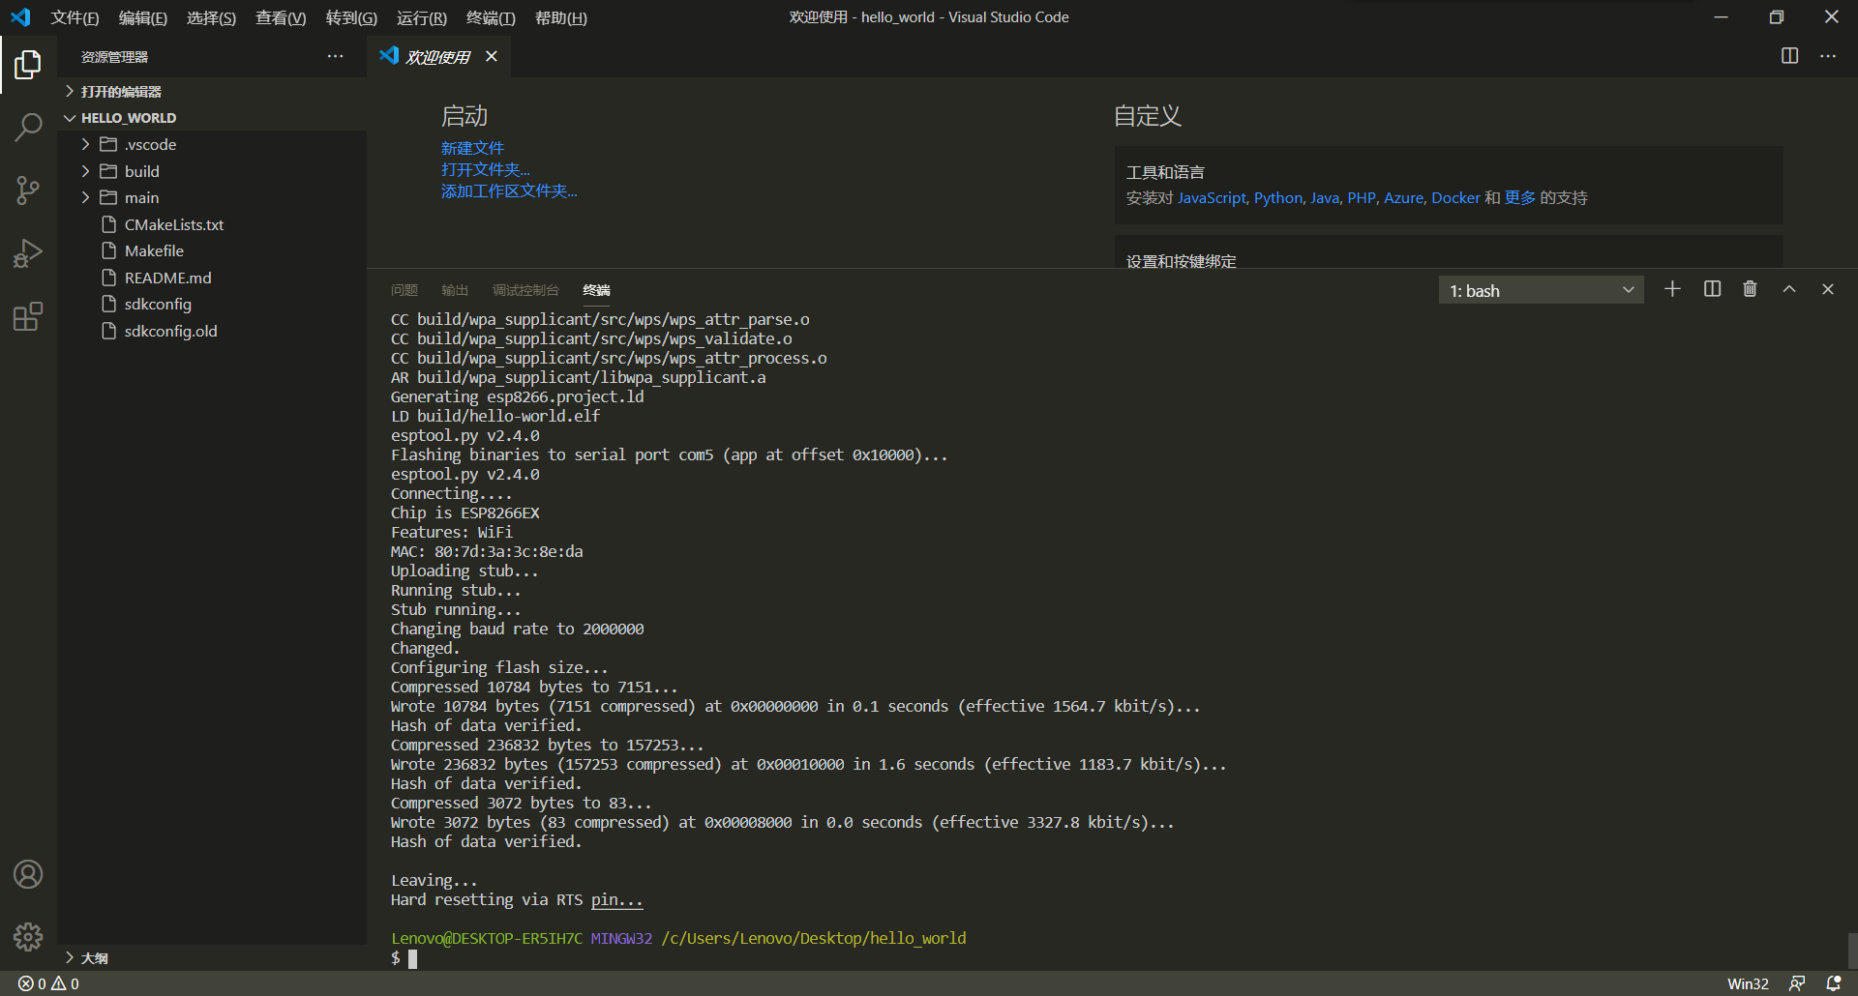This screenshot has height=996, width=1858.
Task: Click the Python language link
Action: coord(1278,197)
